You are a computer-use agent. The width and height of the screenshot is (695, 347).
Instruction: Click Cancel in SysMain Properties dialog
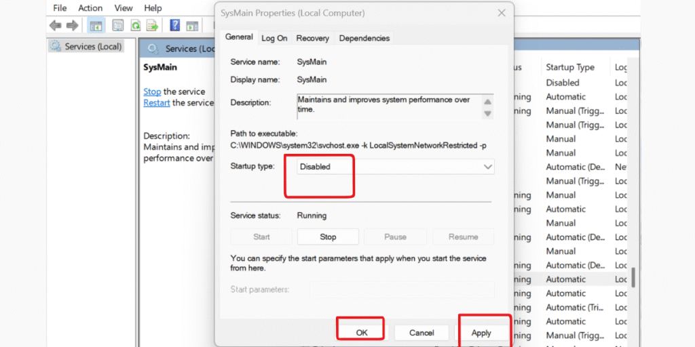pyautogui.click(x=421, y=333)
